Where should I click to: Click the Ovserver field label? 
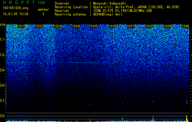(x=62, y=3)
